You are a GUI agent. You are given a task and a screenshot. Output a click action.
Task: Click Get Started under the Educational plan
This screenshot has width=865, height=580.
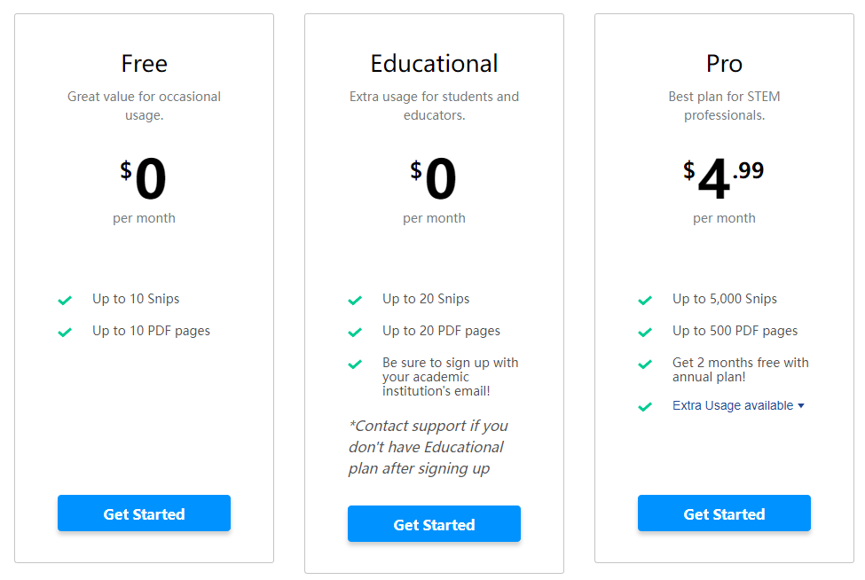click(x=434, y=524)
